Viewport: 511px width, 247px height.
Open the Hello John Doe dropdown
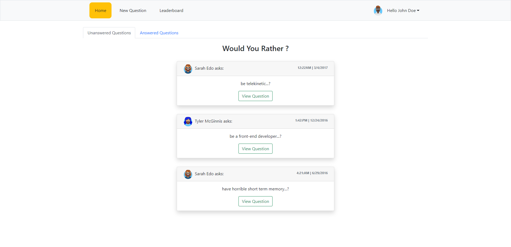[x=403, y=11]
